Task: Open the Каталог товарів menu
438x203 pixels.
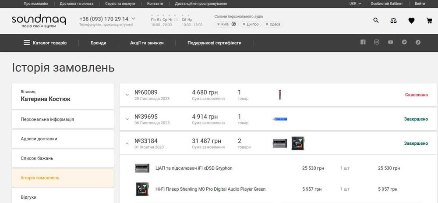Action: click(x=45, y=43)
